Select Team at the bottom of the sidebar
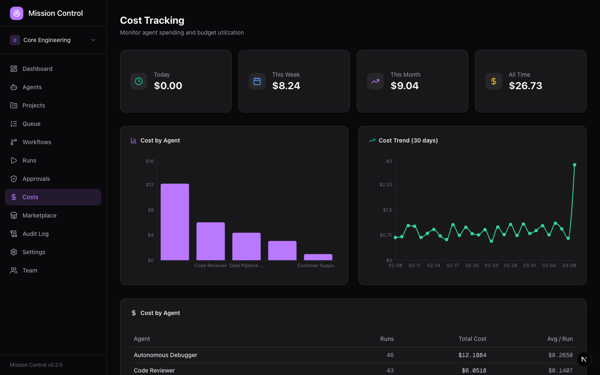600x375 pixels. pyautogui.click(x=30, y=270)
